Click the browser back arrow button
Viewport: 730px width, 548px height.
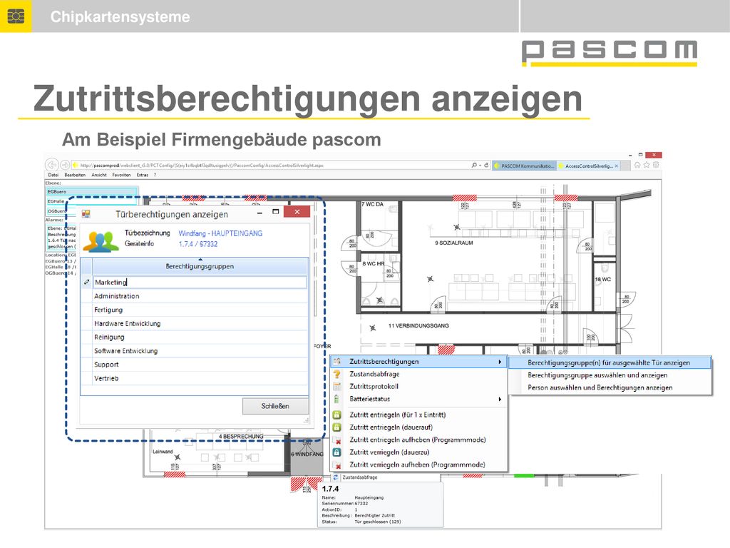tap(51, 165)
